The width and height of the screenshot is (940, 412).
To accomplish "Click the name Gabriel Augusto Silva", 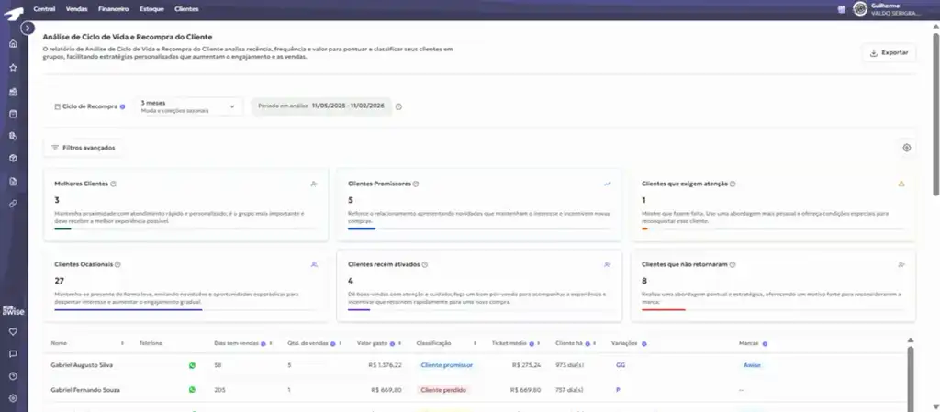I will (x=82, y=364).
